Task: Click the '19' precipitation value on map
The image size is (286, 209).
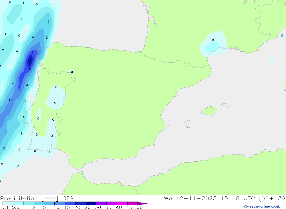Action: [x=29, y=69]
